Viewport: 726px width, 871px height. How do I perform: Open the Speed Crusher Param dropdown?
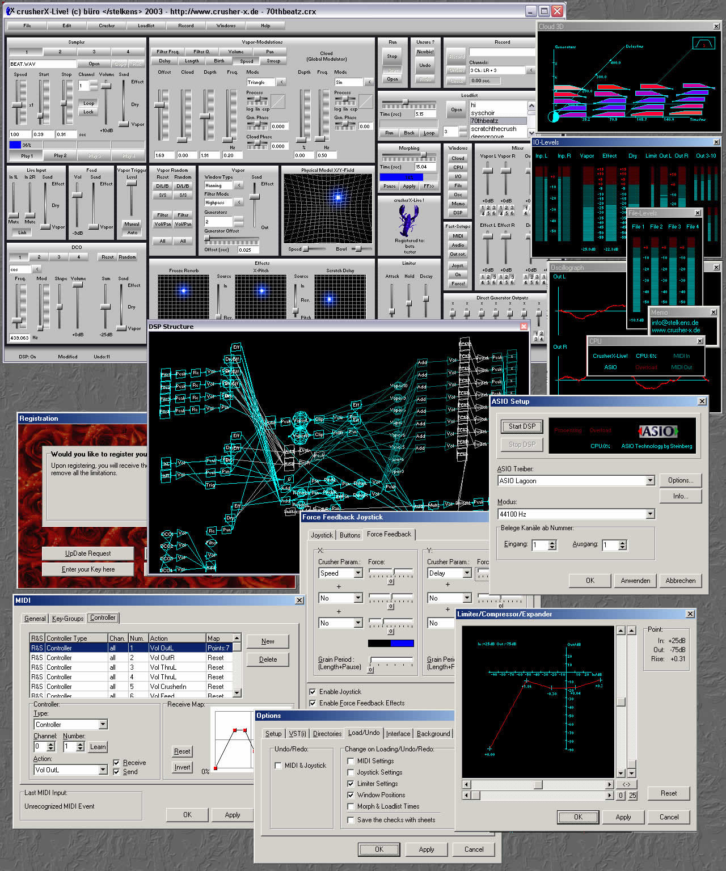[x=358, y=573]
